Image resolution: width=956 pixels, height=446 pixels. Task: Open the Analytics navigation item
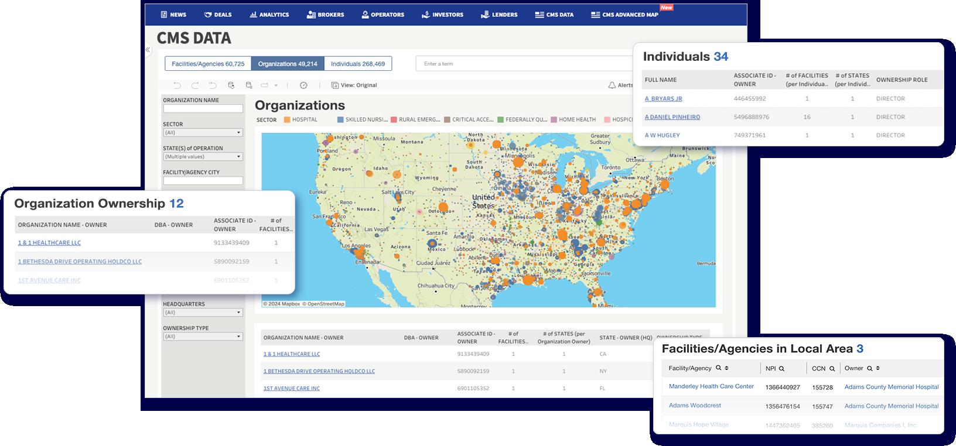269,15
